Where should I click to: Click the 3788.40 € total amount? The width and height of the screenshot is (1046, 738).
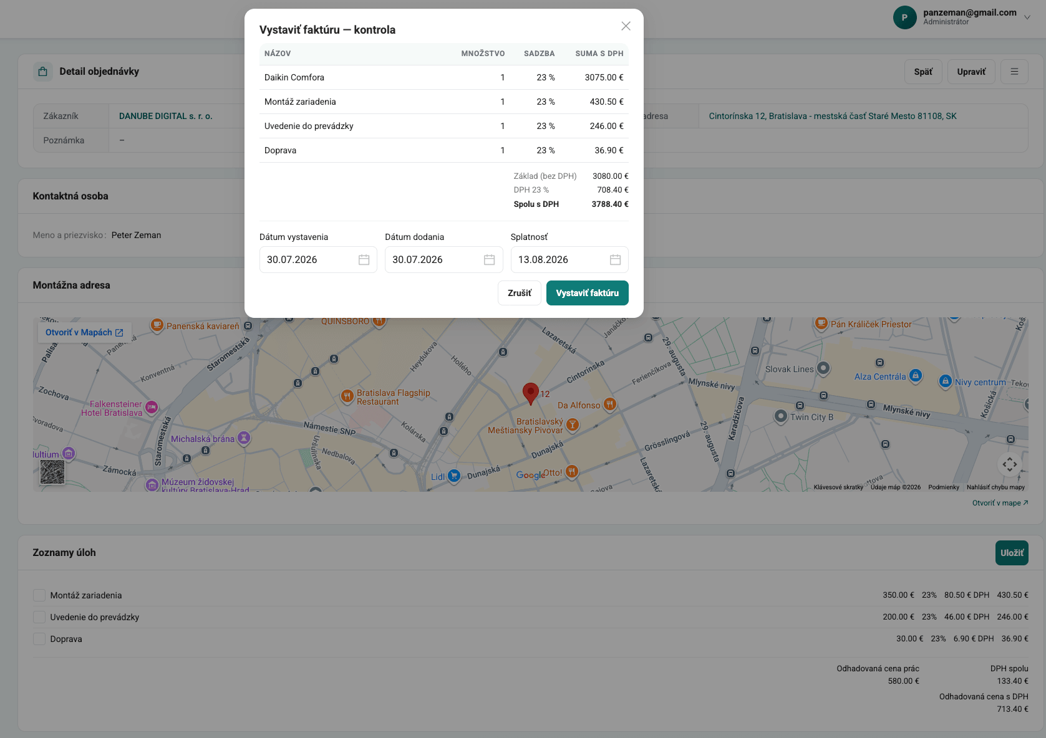click(x=610, y=204)
